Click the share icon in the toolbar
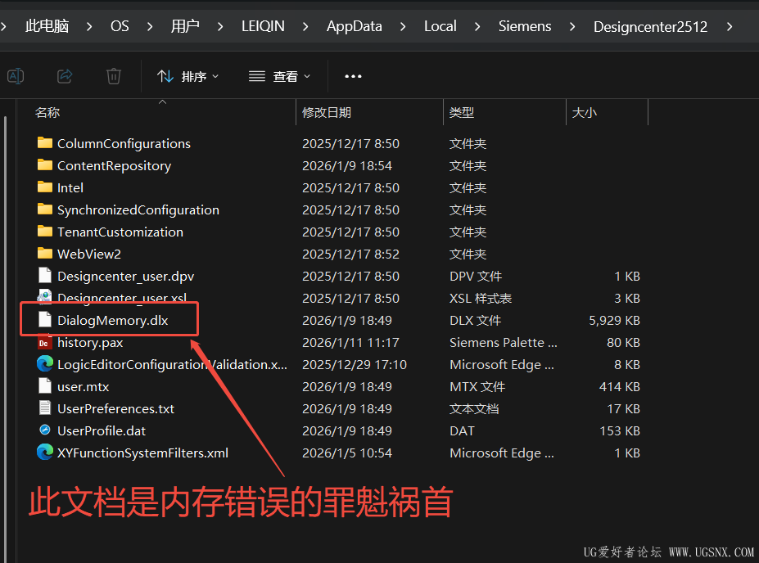759x563 pixels. tap(64, 76)
